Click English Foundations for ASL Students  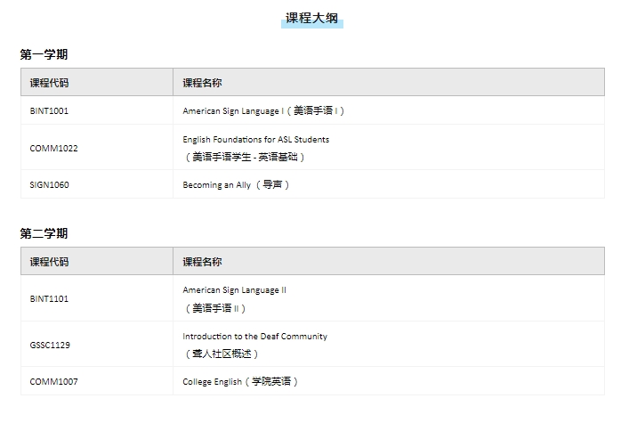pyautogui.click(x=255, y=140)
